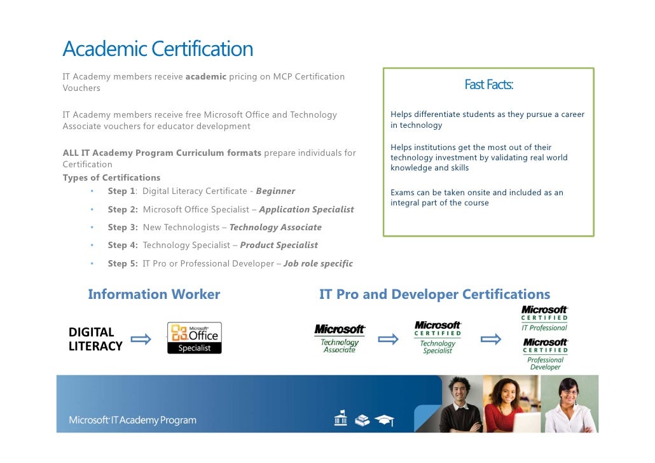Click the "Academic Certification" slide title
Viewport: 655px width, 463px height.
(x=158, y=49)
